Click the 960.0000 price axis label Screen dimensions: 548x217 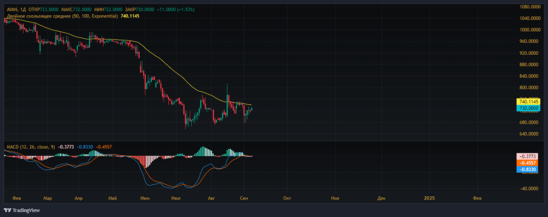pyautogui.click(x=529, y=42)
